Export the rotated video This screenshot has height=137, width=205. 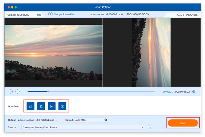[x=183, y=123]
